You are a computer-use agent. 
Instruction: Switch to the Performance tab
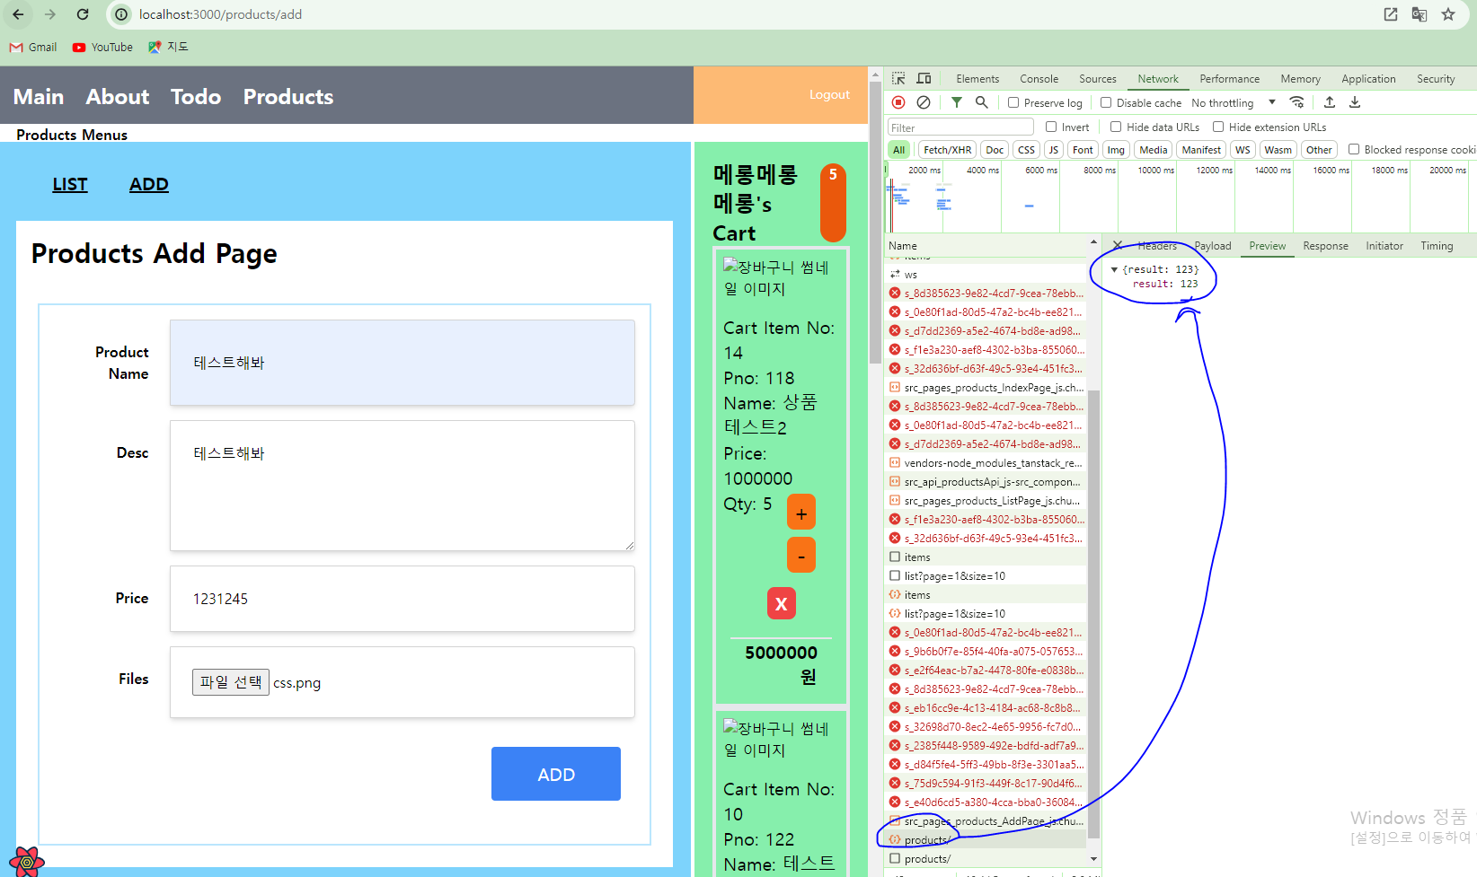point(1229,79)
